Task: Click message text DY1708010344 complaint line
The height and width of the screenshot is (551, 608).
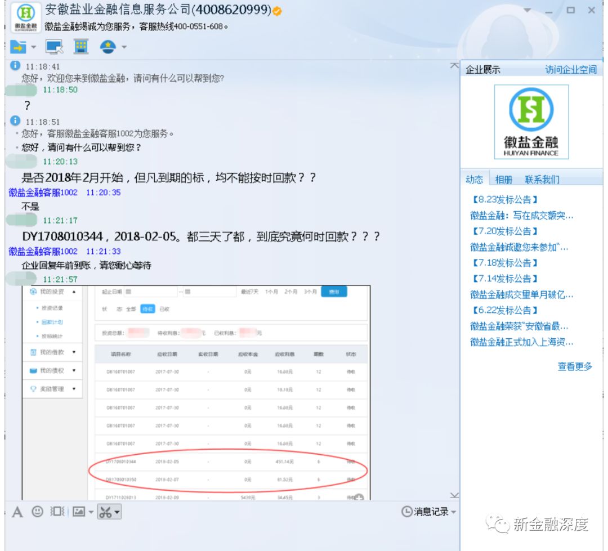Action: click(x=201, y=236)
